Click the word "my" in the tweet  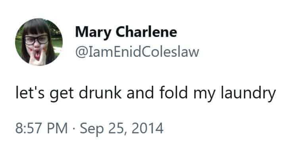pyautogui.click(x=204, y=95)
